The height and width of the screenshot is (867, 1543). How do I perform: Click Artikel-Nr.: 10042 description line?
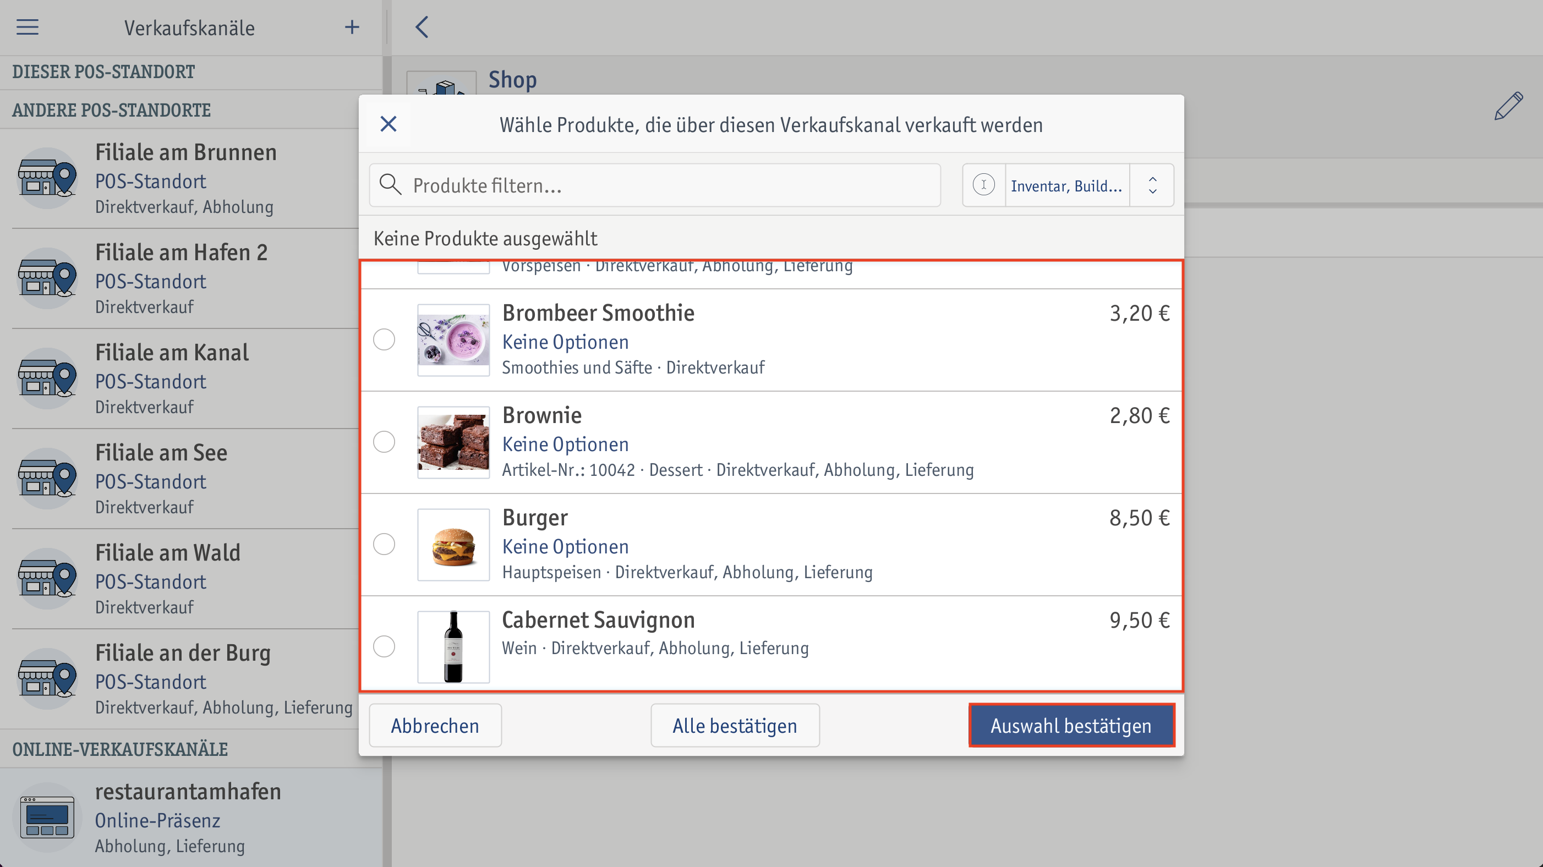pyautogui.click(x=738, y=470)
